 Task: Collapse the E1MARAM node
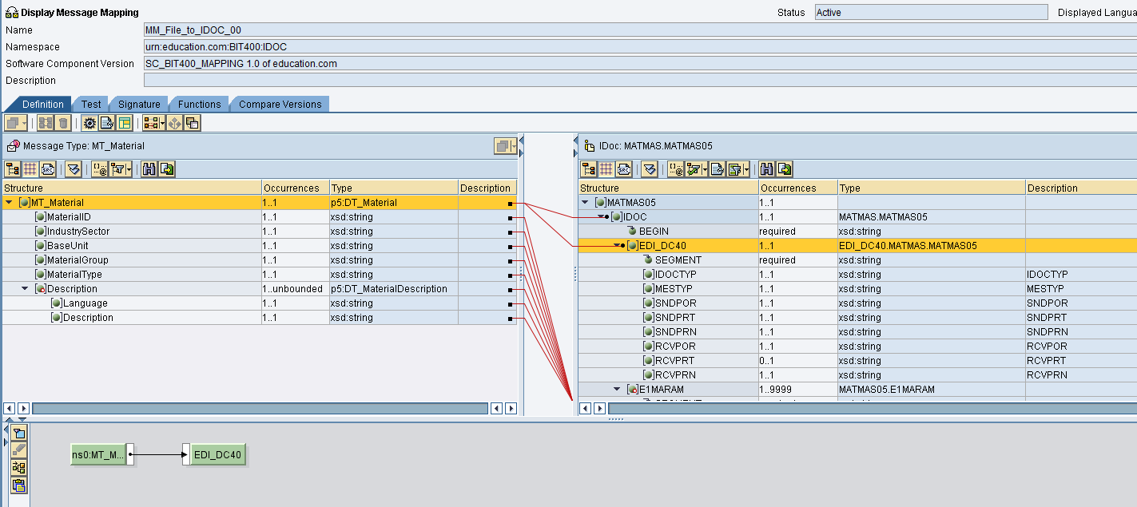[x=617, y=390]
